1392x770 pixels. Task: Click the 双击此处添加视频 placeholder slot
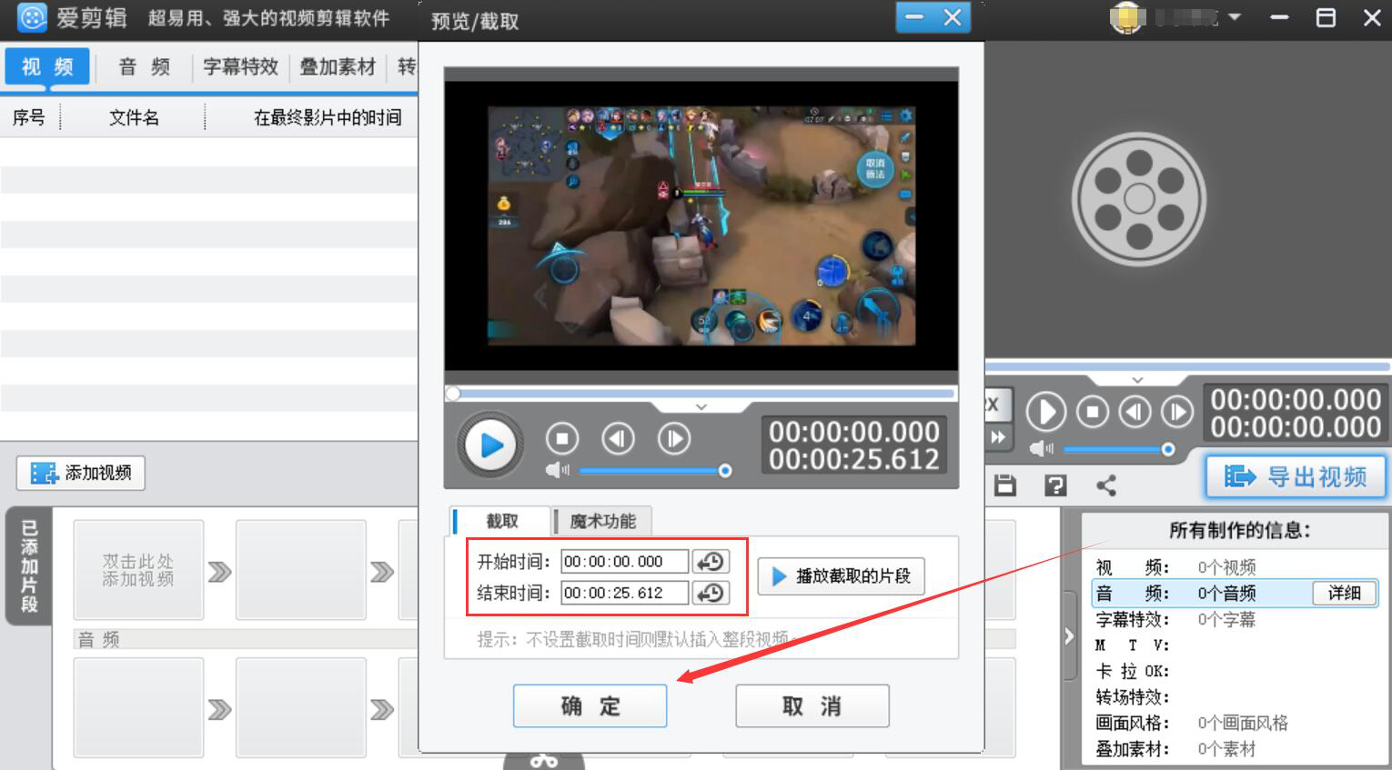coord(138,570)
